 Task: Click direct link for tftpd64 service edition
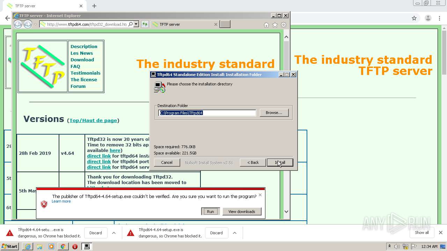pyautogui.click(x=99, y=167)
